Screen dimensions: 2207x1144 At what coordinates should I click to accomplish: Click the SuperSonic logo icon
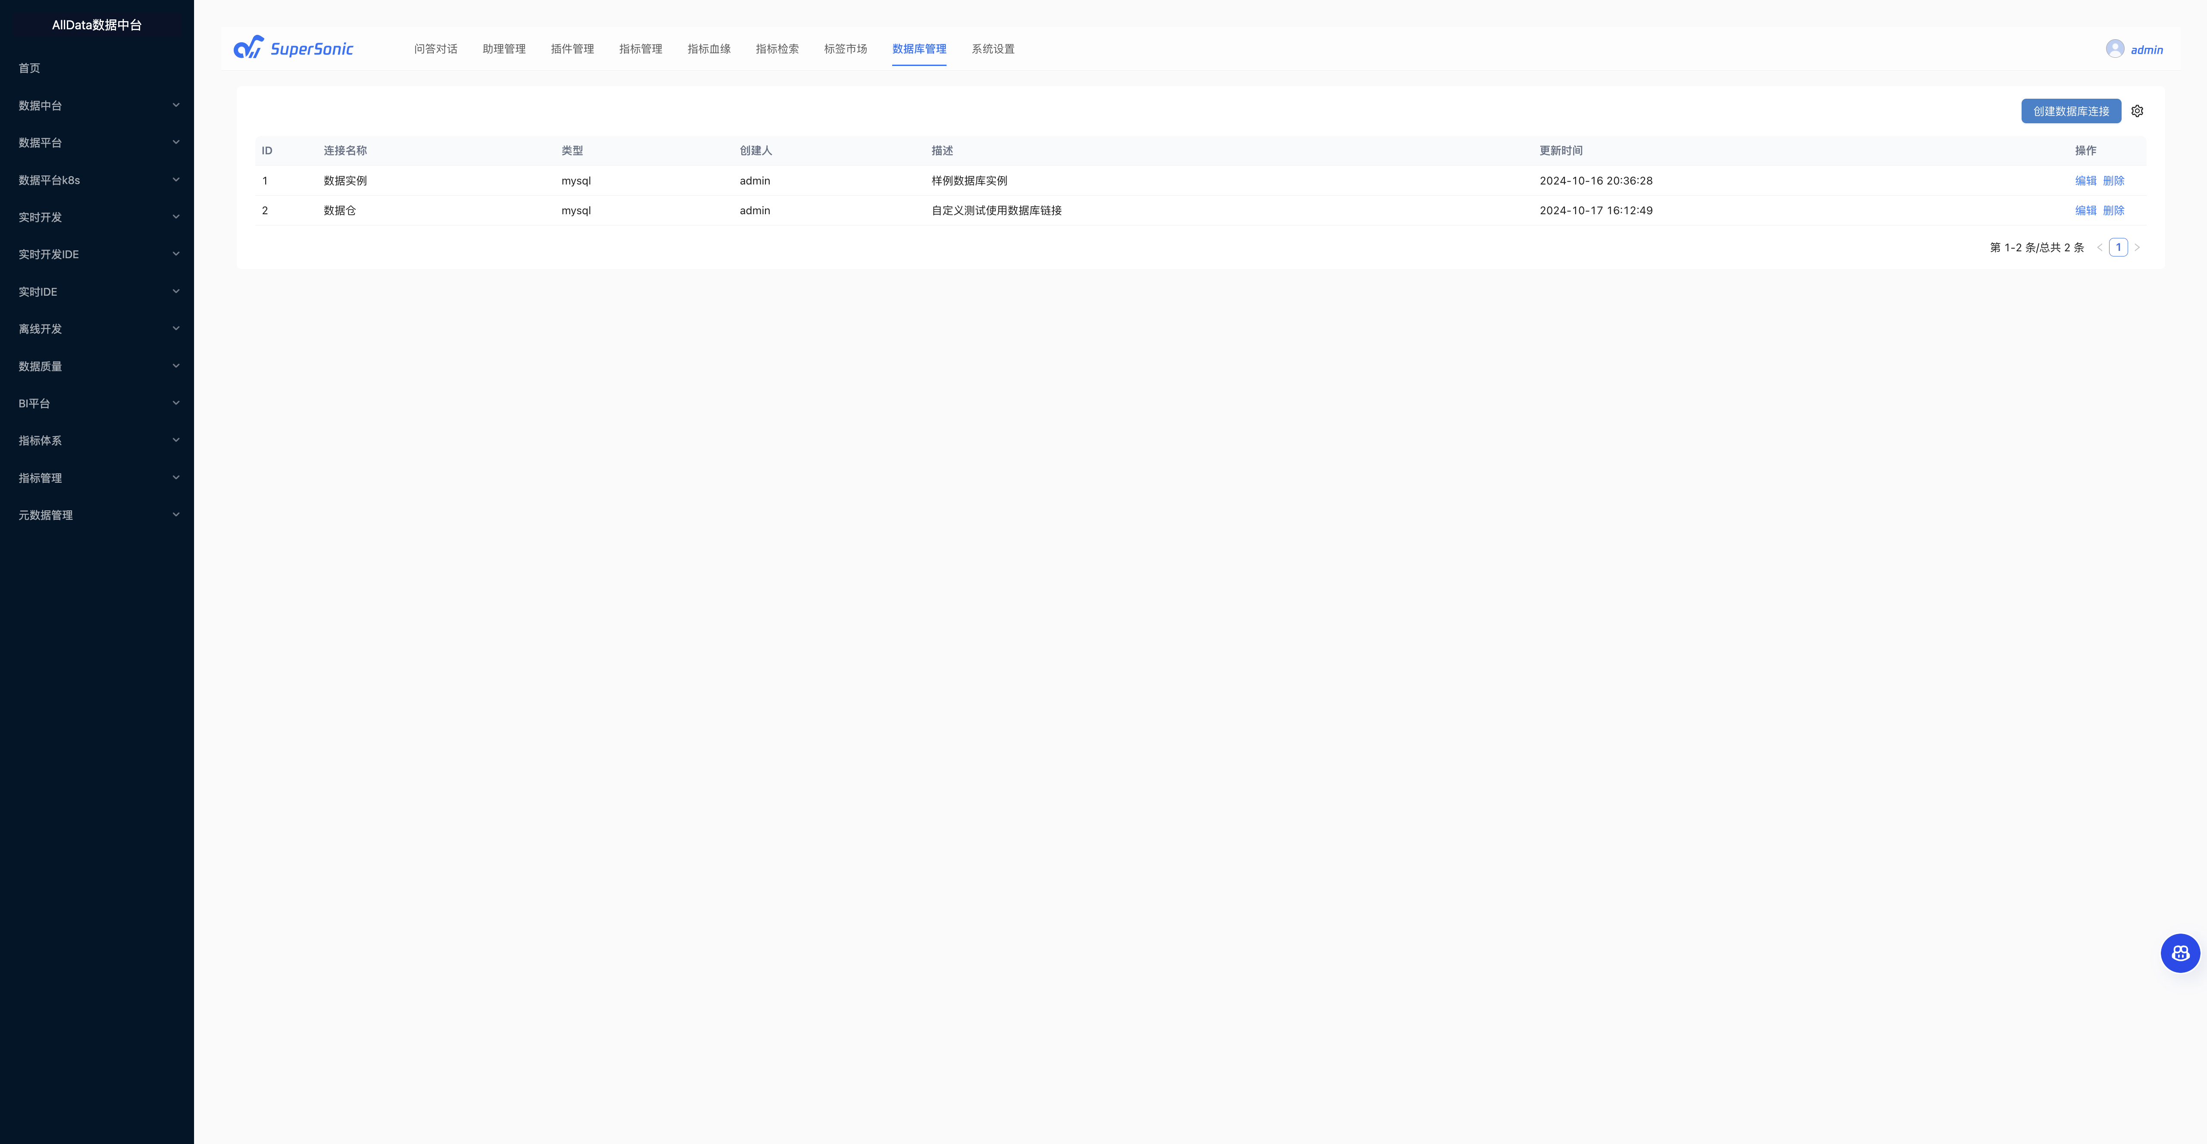click(248, 48)
